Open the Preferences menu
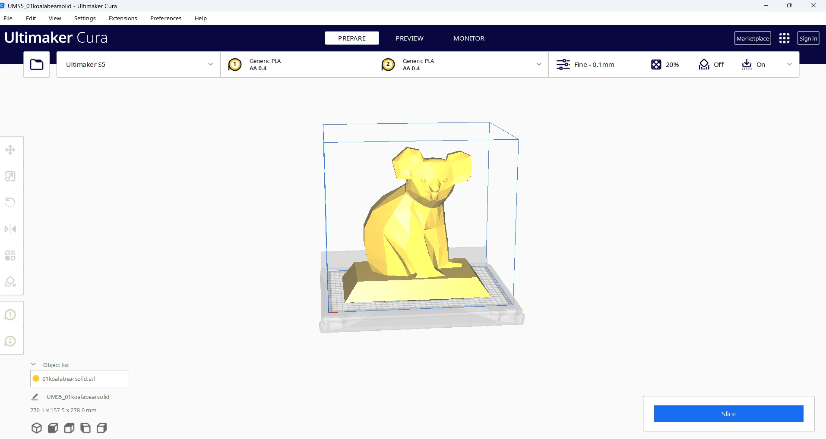 point(166,18)
